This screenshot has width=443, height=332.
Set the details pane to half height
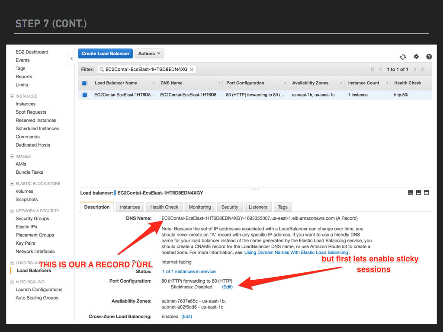pyautogui.click(x=418, y=192)
